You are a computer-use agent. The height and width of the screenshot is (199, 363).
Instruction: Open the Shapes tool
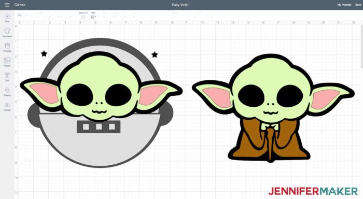click(7, 92)
